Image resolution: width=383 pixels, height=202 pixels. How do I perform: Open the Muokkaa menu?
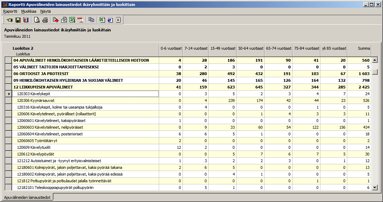29,11
